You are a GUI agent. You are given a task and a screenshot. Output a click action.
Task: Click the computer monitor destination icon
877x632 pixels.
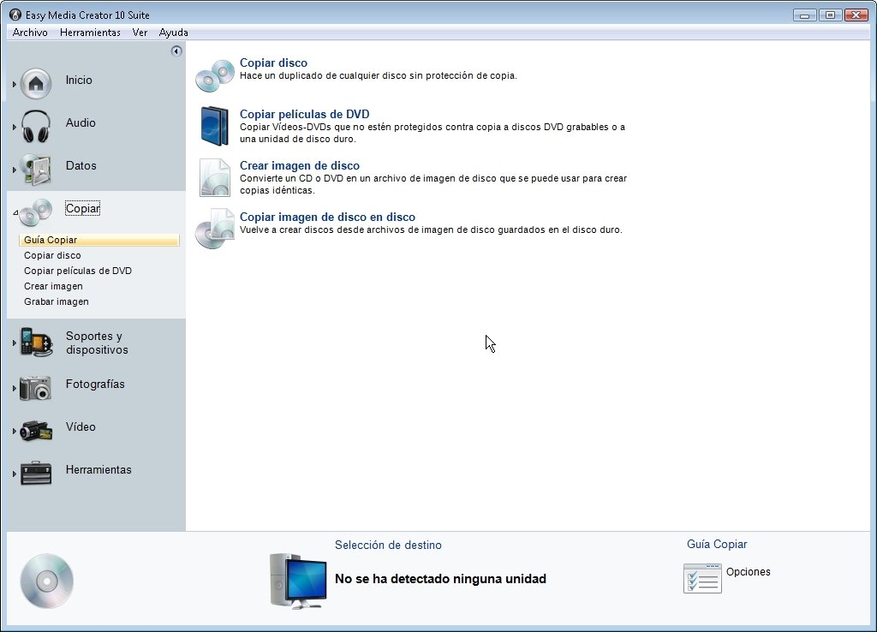(x=298, y=581)
